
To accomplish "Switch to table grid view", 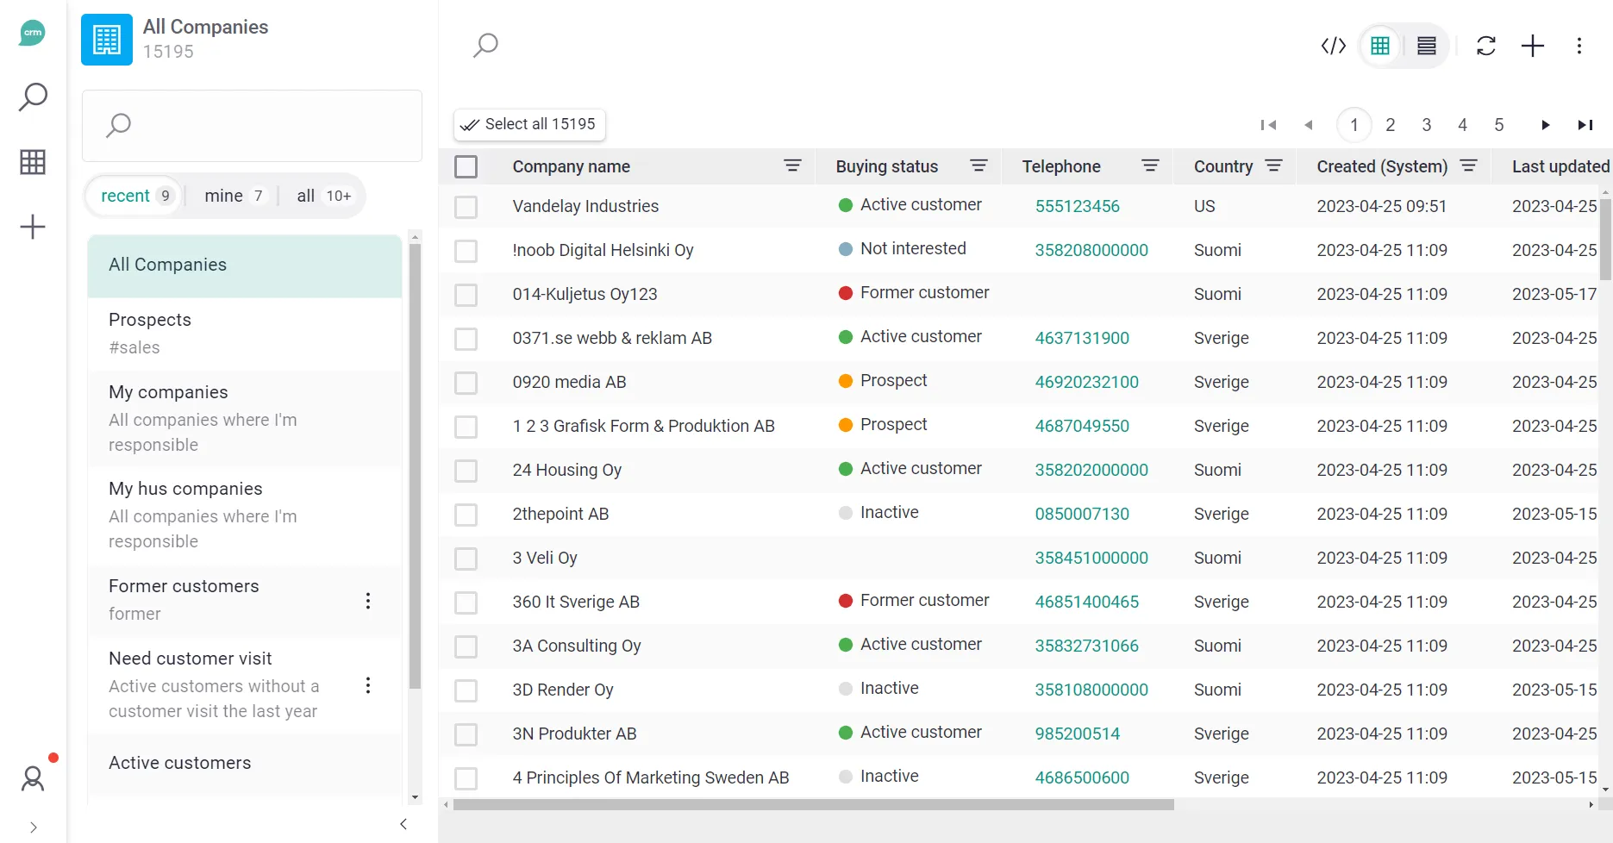I will (x=1379, y=46).
